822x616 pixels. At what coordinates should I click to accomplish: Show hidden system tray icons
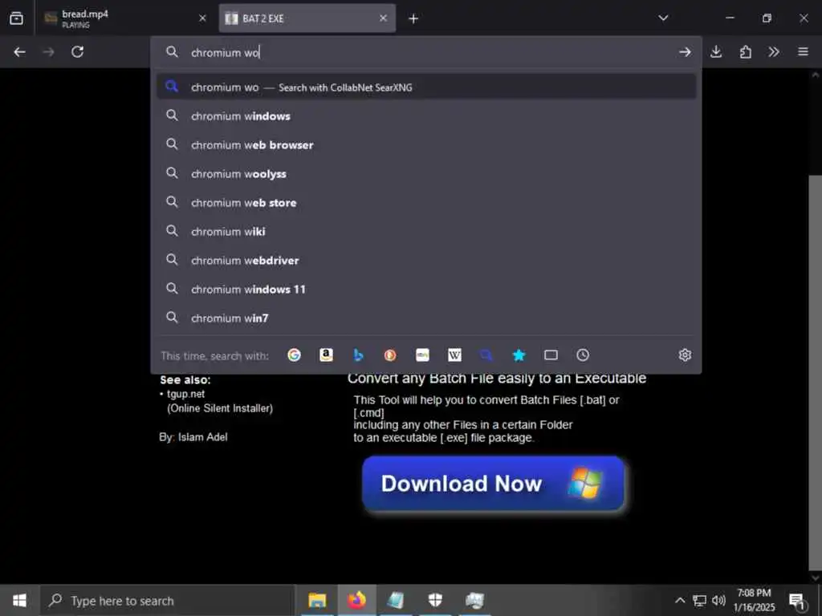pyautogui.click(x=680, y=600)
